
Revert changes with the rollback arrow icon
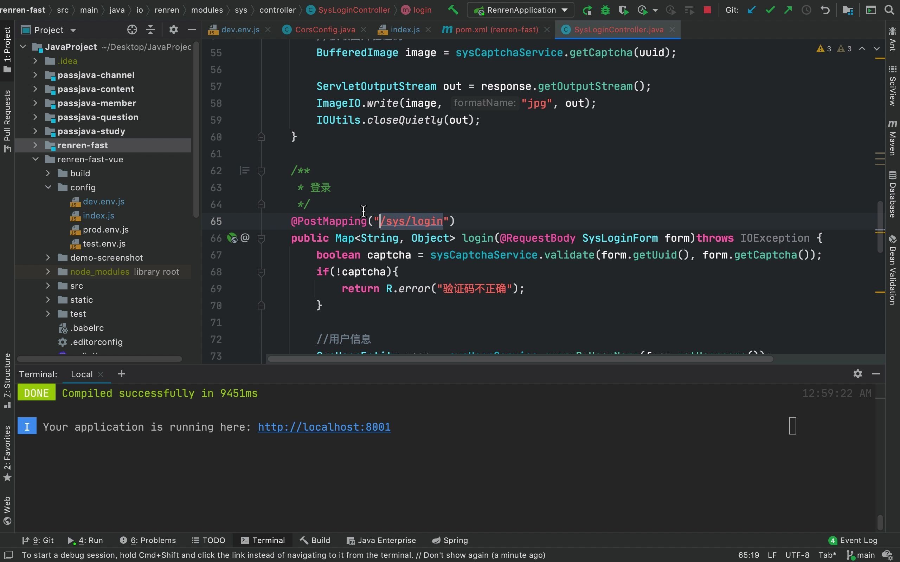pos(825,10)
